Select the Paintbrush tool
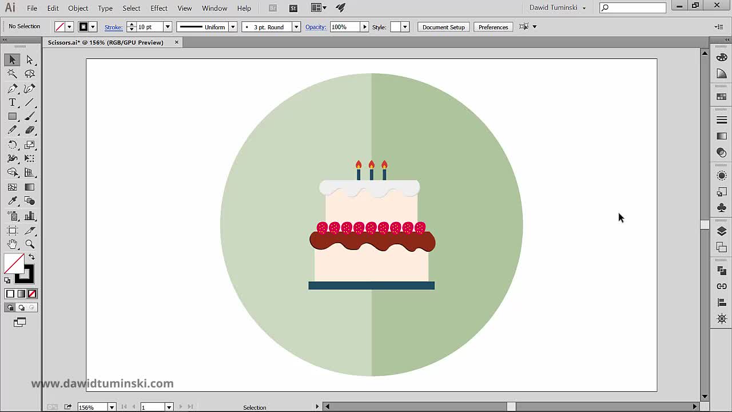This screenshot has height=412, width=732. click(x=30, y=116)
